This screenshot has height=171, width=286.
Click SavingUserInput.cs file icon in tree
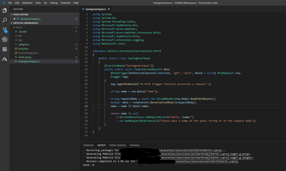point(16,61)
